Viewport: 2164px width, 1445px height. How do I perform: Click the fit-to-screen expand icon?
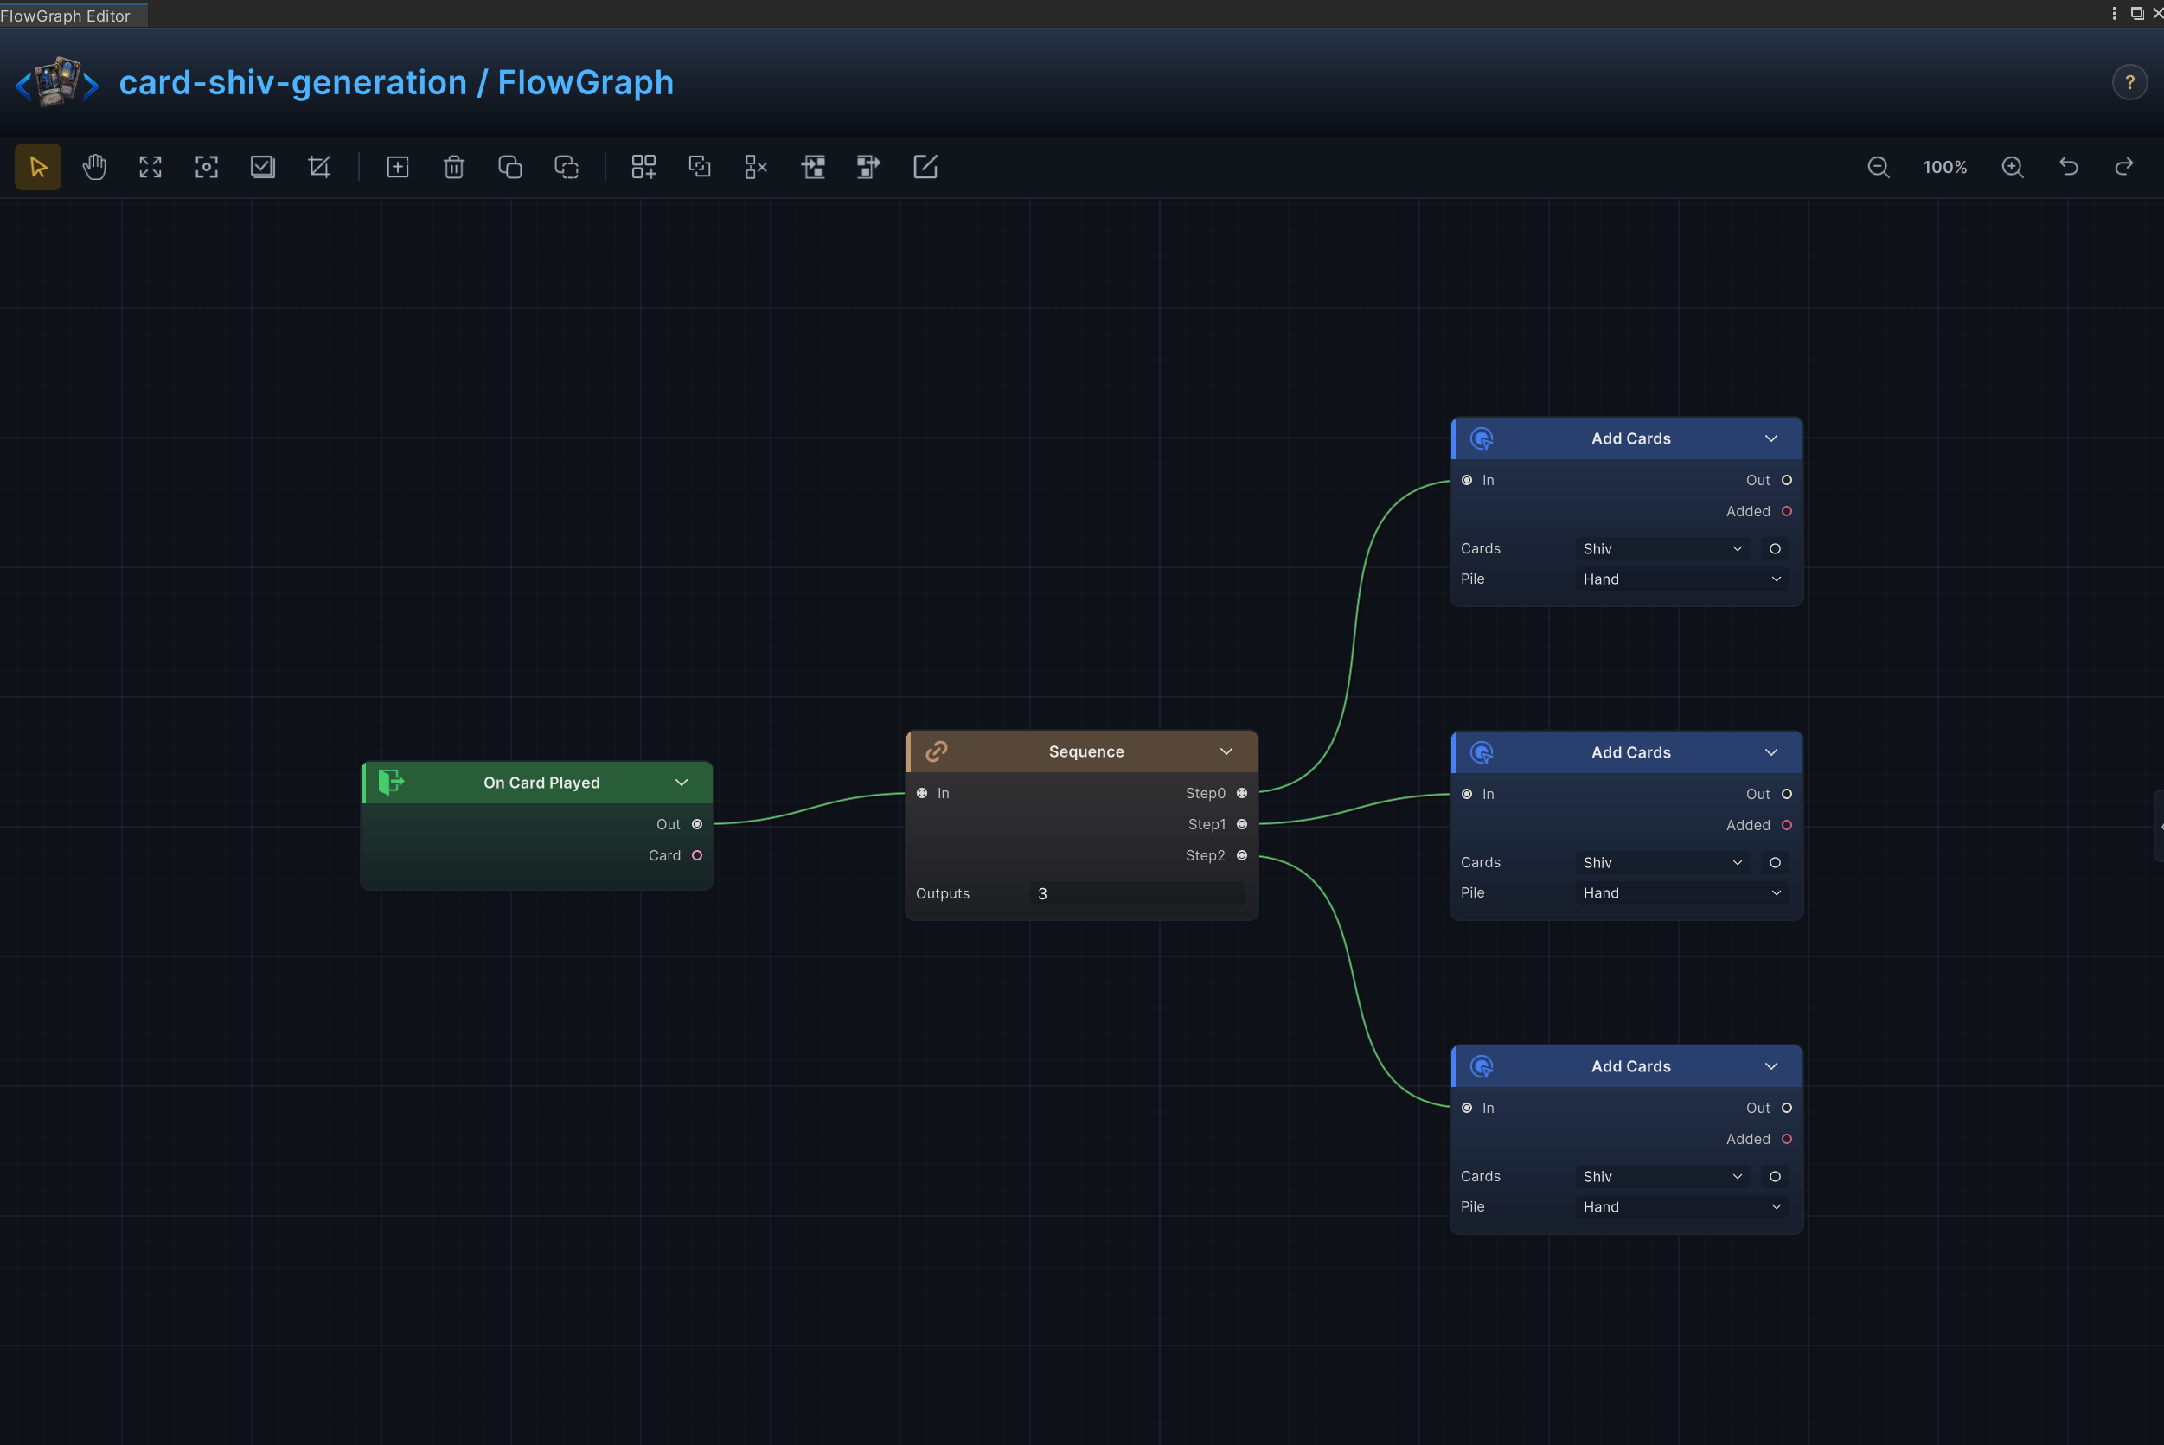tap(150, 167)
